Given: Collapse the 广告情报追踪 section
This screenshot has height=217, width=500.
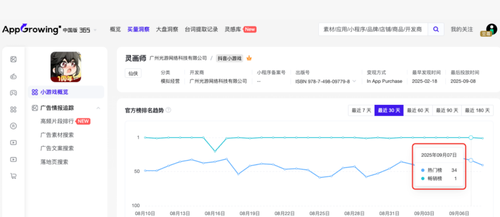Looking at the screenshot, I should 98,108.
